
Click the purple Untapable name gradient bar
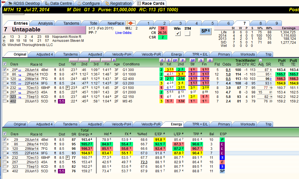click(44, 30)
